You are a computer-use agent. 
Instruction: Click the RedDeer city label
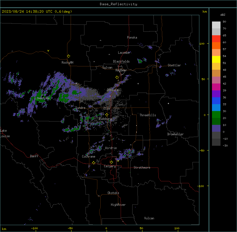121,70
